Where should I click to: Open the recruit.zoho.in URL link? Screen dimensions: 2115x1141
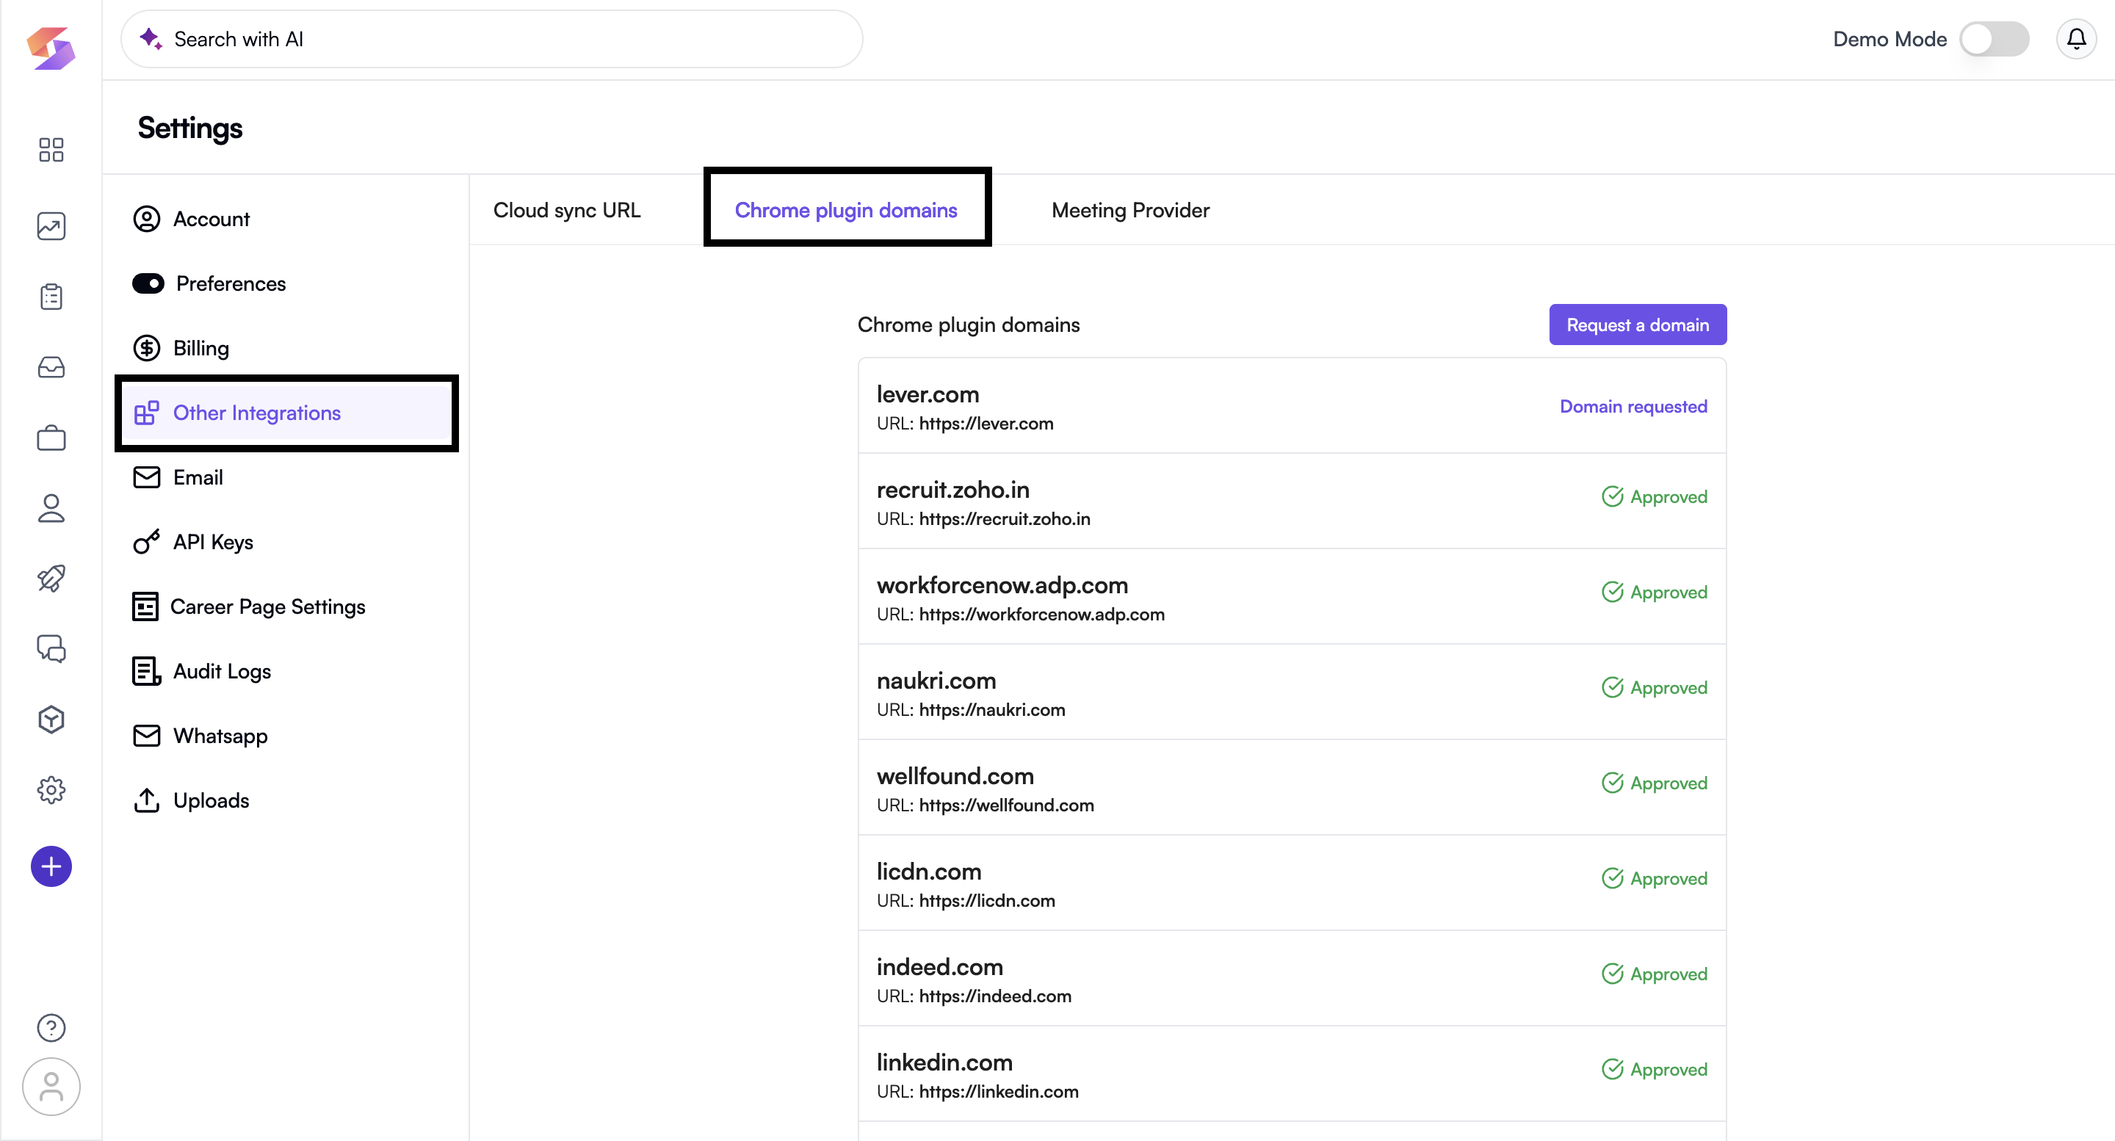tap(1004, 519)
